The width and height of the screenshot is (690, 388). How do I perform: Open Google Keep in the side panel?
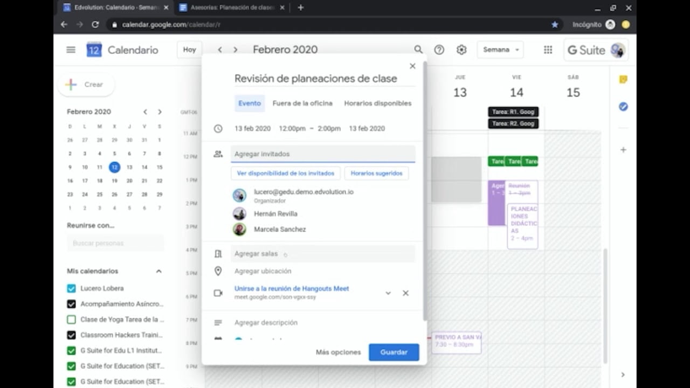coord(623,79)
